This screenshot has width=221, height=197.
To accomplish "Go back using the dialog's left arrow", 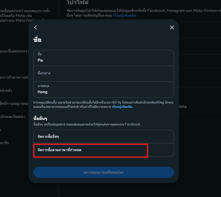I will [35, 27].
